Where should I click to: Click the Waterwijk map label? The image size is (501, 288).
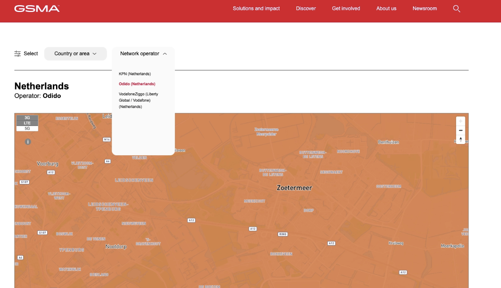(x=70, y=270)
